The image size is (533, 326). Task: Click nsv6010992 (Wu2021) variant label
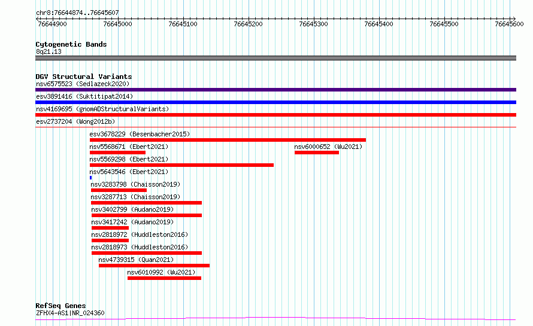[x=161, y=272]
